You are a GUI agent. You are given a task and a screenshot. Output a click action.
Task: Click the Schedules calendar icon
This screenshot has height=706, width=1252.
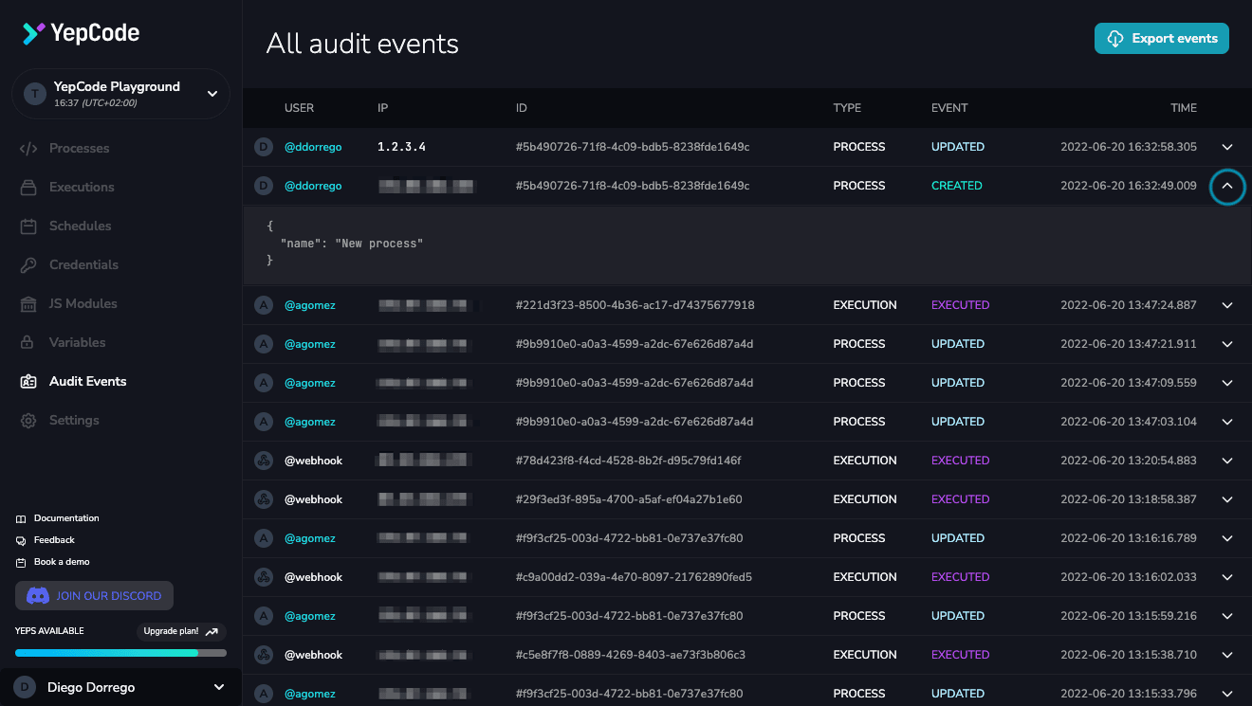28,226
